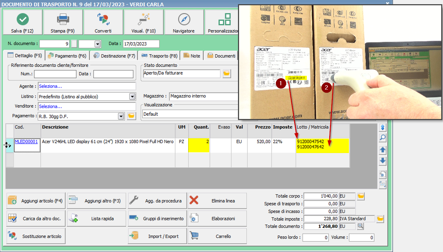443x252 pixels.
Task: Open Visual. (F10) preview
Action: click(144, 22)
